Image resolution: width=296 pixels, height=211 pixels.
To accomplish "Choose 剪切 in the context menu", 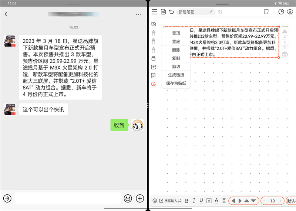I will [x=176, y=67].
